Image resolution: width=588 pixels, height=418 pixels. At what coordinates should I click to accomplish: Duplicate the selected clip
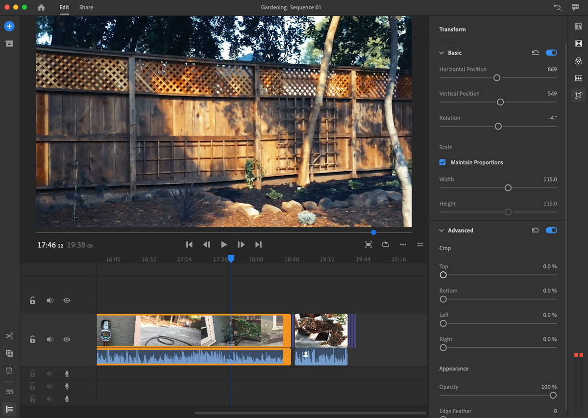[9, 353]
